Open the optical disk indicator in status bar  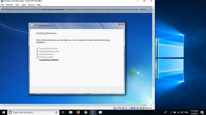pos(117,108)
